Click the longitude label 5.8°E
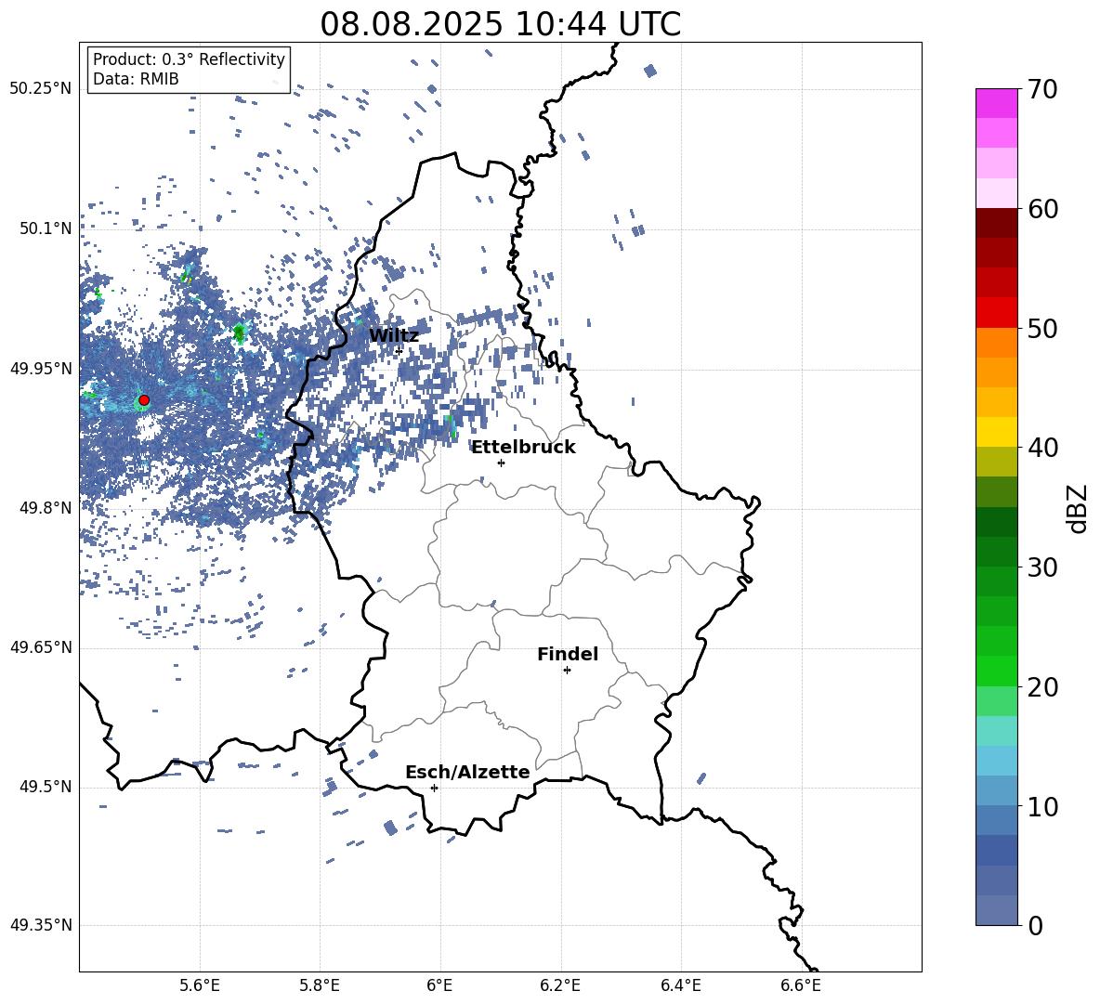 (320, 985)
